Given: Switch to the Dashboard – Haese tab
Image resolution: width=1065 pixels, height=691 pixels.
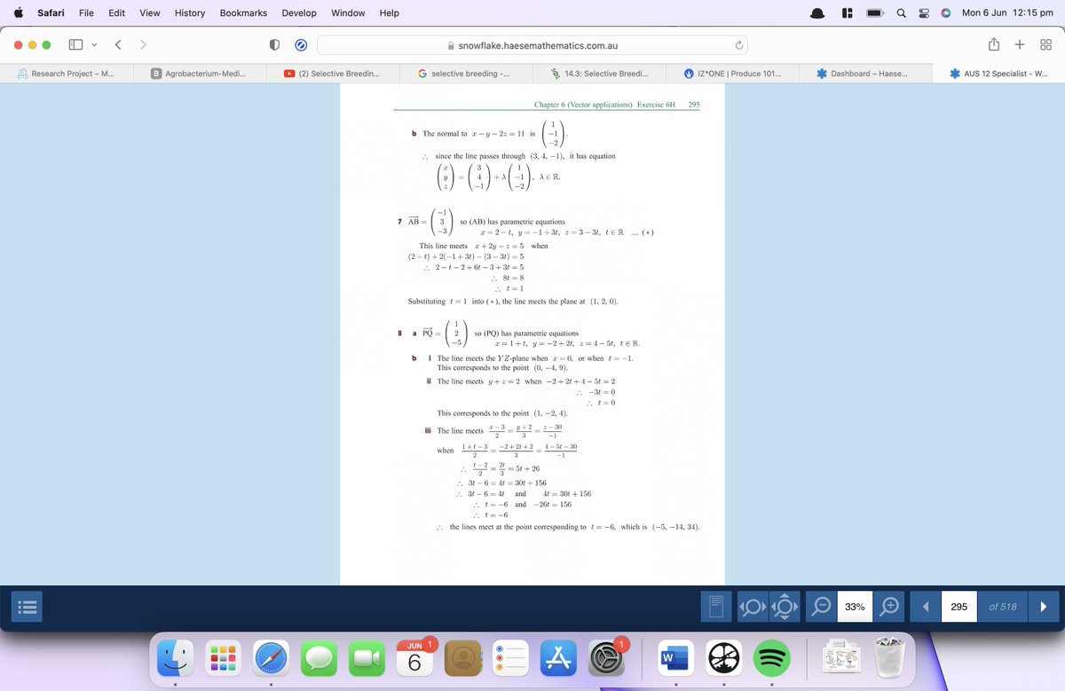Looking at the screenshot, I should click(865, 74).
